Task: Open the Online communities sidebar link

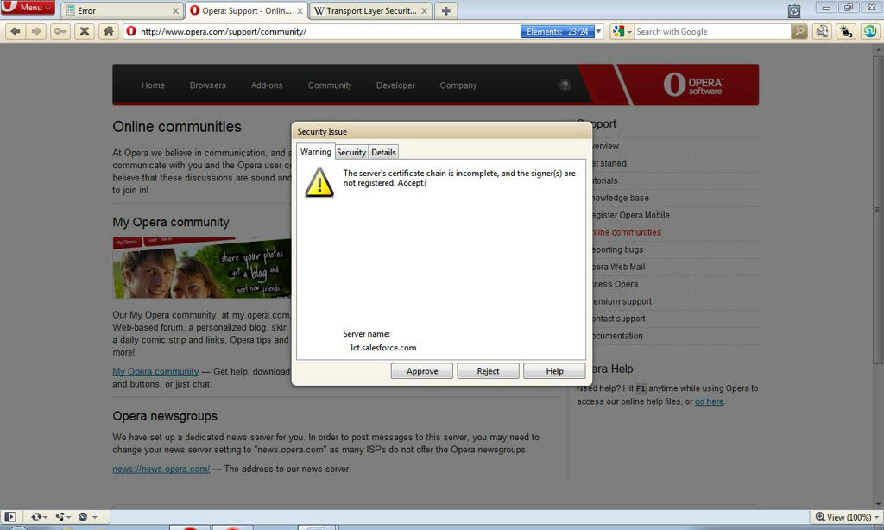Action: coord(625,232)
